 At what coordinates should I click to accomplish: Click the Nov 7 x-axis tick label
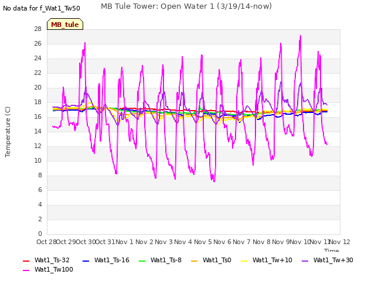click(x=242, y=242)
